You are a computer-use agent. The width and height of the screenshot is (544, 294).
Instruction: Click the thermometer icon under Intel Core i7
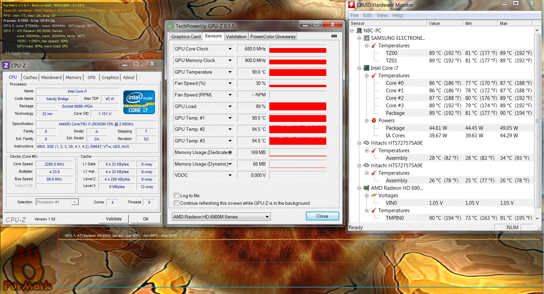pyautogui.click(x=374, y=76)
